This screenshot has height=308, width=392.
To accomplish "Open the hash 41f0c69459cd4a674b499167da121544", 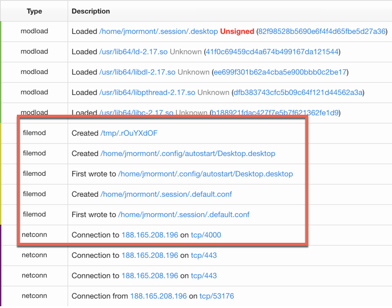I will click(x=272, y=52).
